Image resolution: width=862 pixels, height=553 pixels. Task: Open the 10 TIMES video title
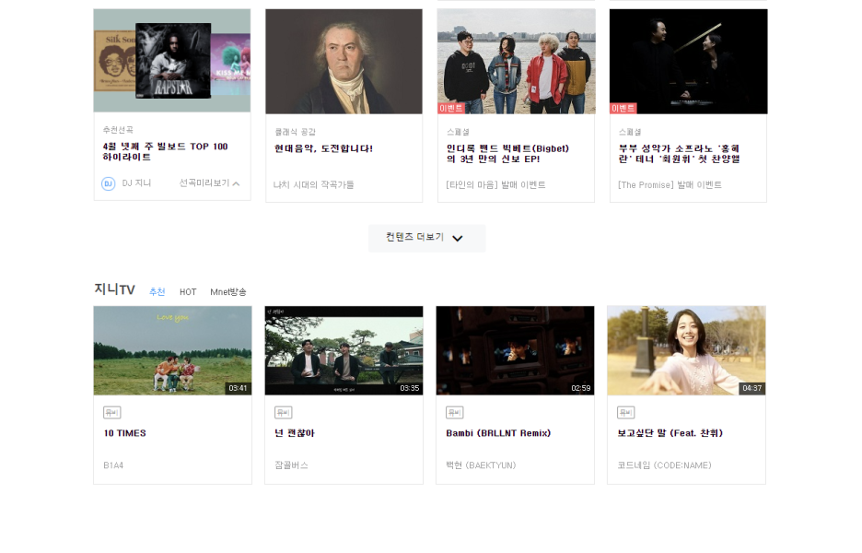point(125,433)
